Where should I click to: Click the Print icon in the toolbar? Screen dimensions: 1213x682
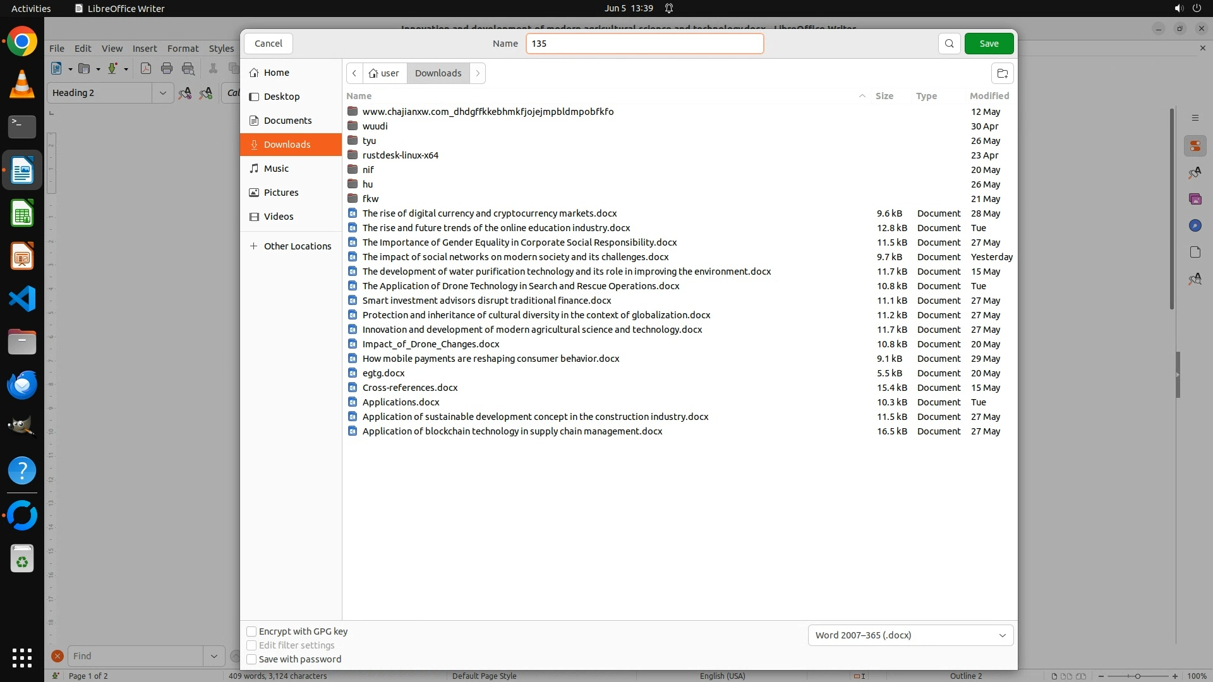(x=167, y=69)
